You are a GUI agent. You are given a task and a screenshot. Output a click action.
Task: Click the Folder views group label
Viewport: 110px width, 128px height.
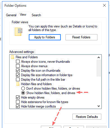coord(20,22)
